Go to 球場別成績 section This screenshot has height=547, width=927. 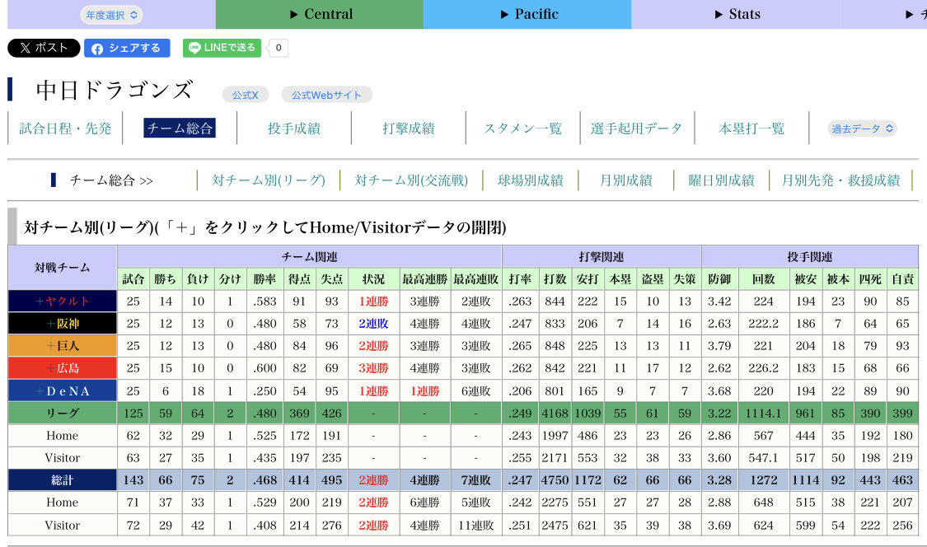point(531,180)
